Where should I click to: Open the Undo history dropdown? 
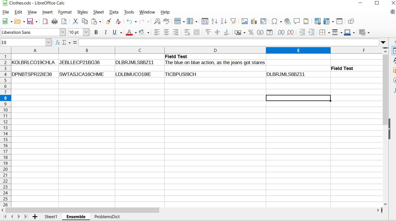(136, 21)
